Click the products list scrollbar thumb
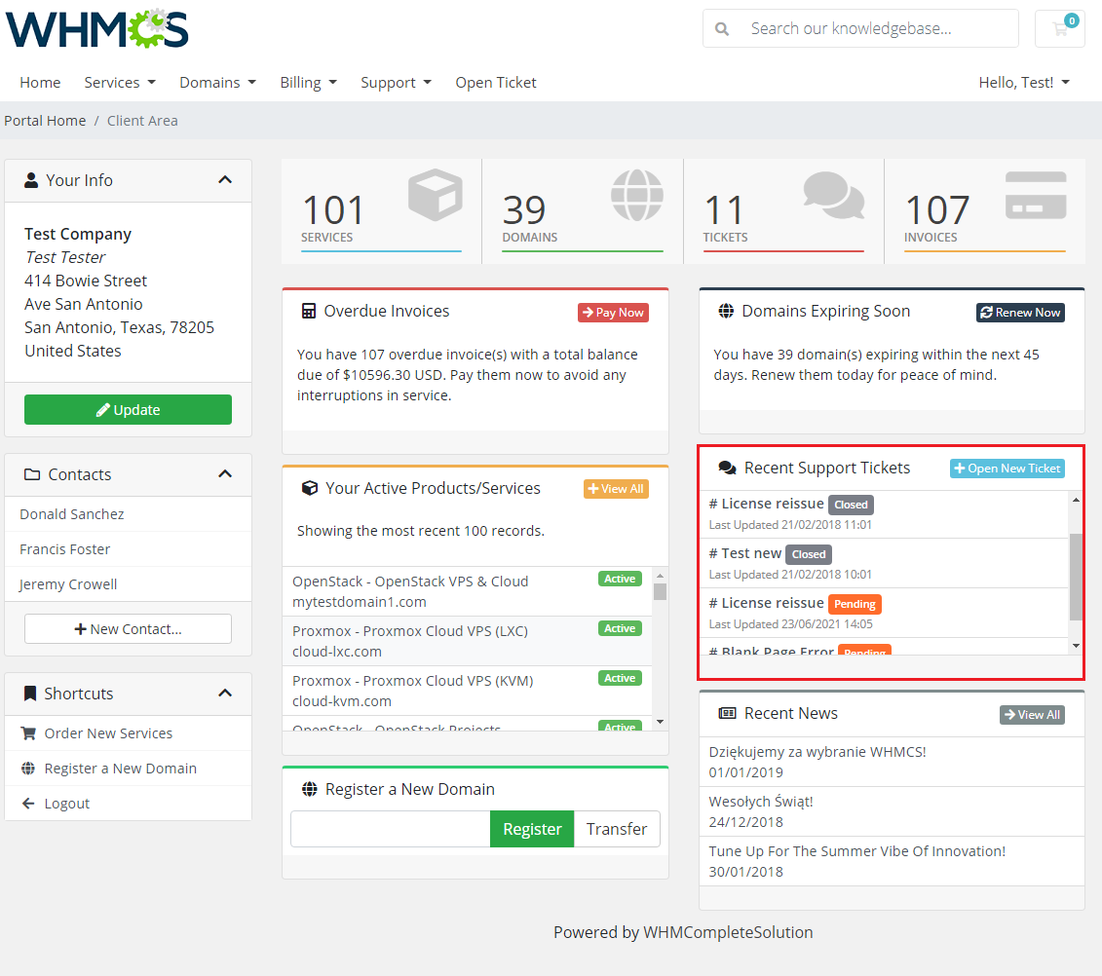Screen dimensions: 1102x976 [660, 591]
